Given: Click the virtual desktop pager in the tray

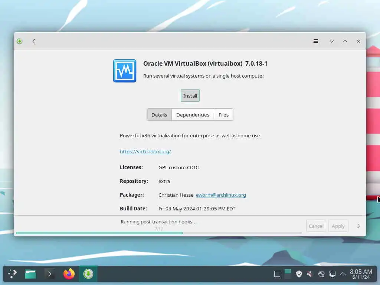Looking at the screenshot, I should [x=288, y=274].
